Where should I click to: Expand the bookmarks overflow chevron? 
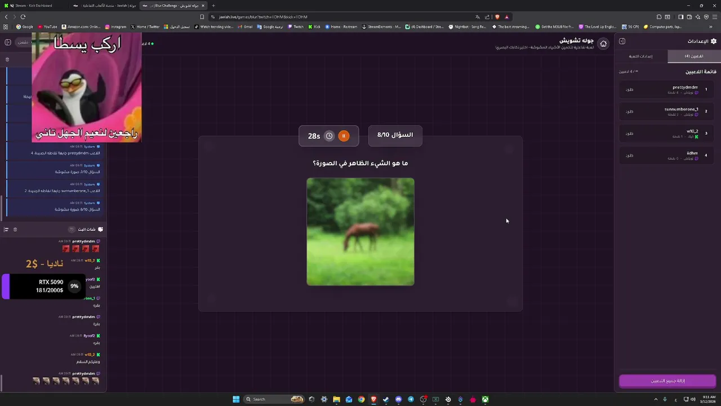pos(711,27)
